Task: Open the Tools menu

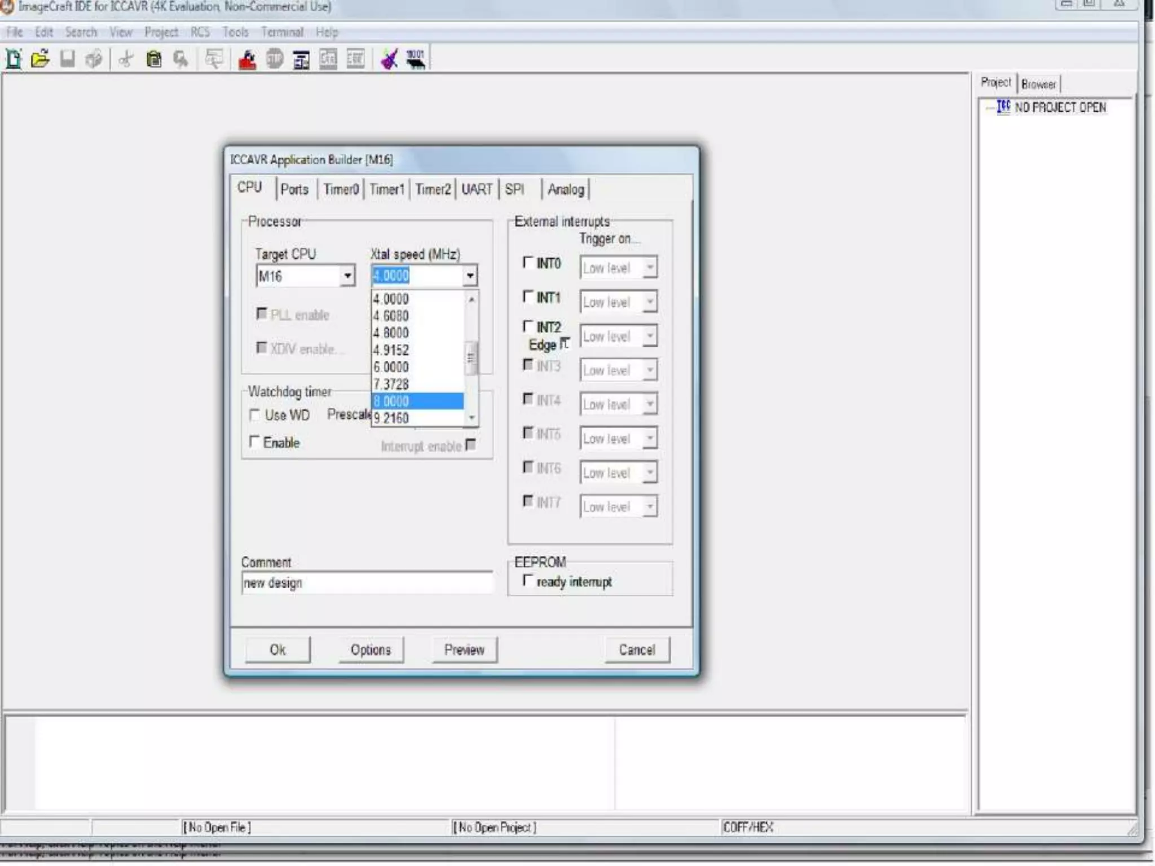Action: [235, 32]
